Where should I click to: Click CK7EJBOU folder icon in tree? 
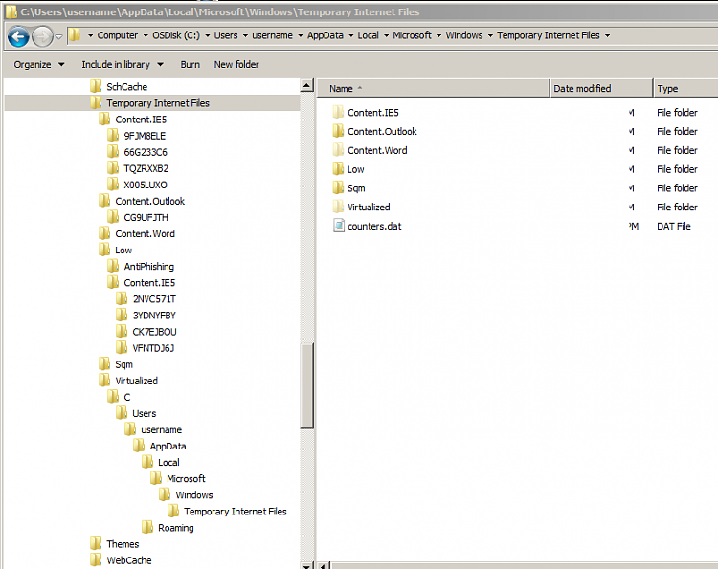coord(122,332)
